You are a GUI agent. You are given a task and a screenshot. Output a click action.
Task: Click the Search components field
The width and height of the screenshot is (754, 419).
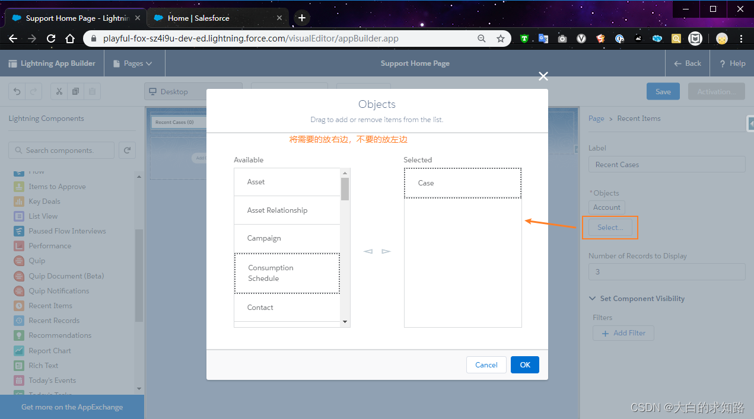62,151
